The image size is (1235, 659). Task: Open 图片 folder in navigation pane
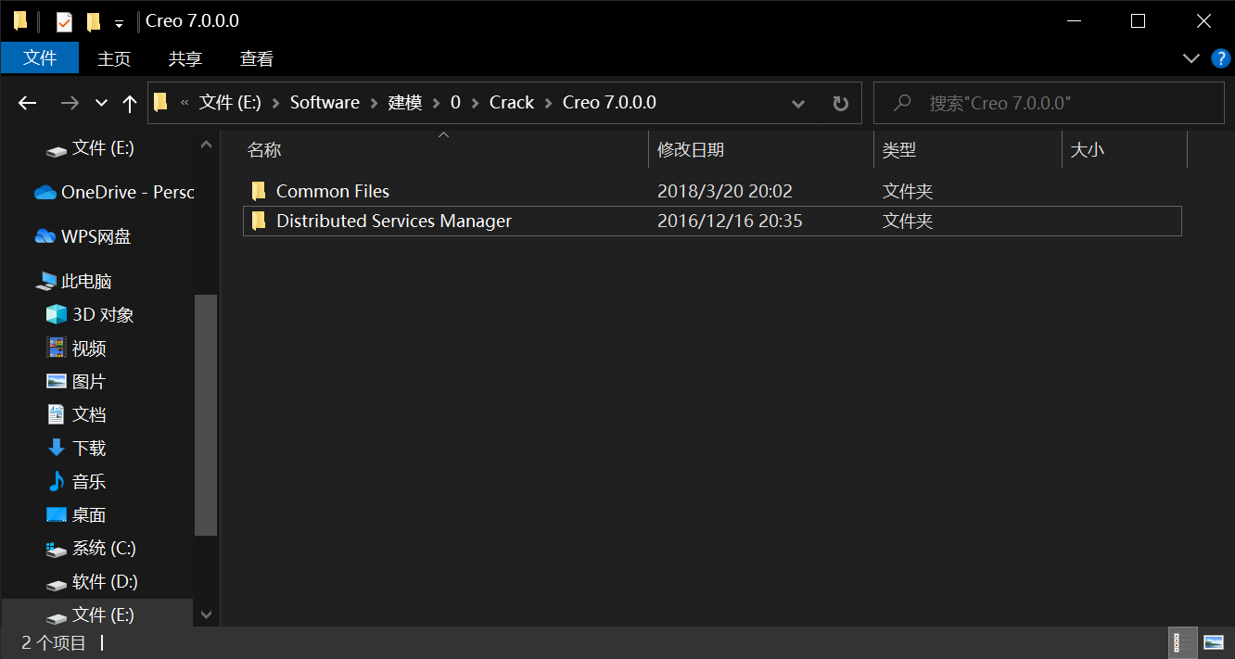(x=76, y=381)
